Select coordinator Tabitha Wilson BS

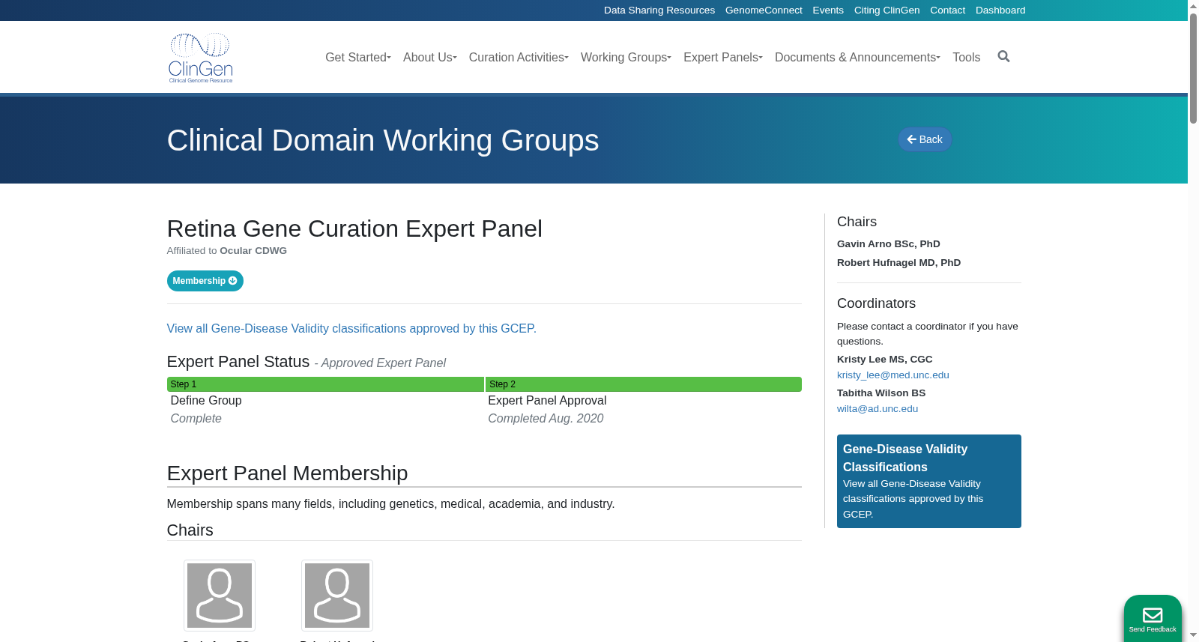point(881,393)
